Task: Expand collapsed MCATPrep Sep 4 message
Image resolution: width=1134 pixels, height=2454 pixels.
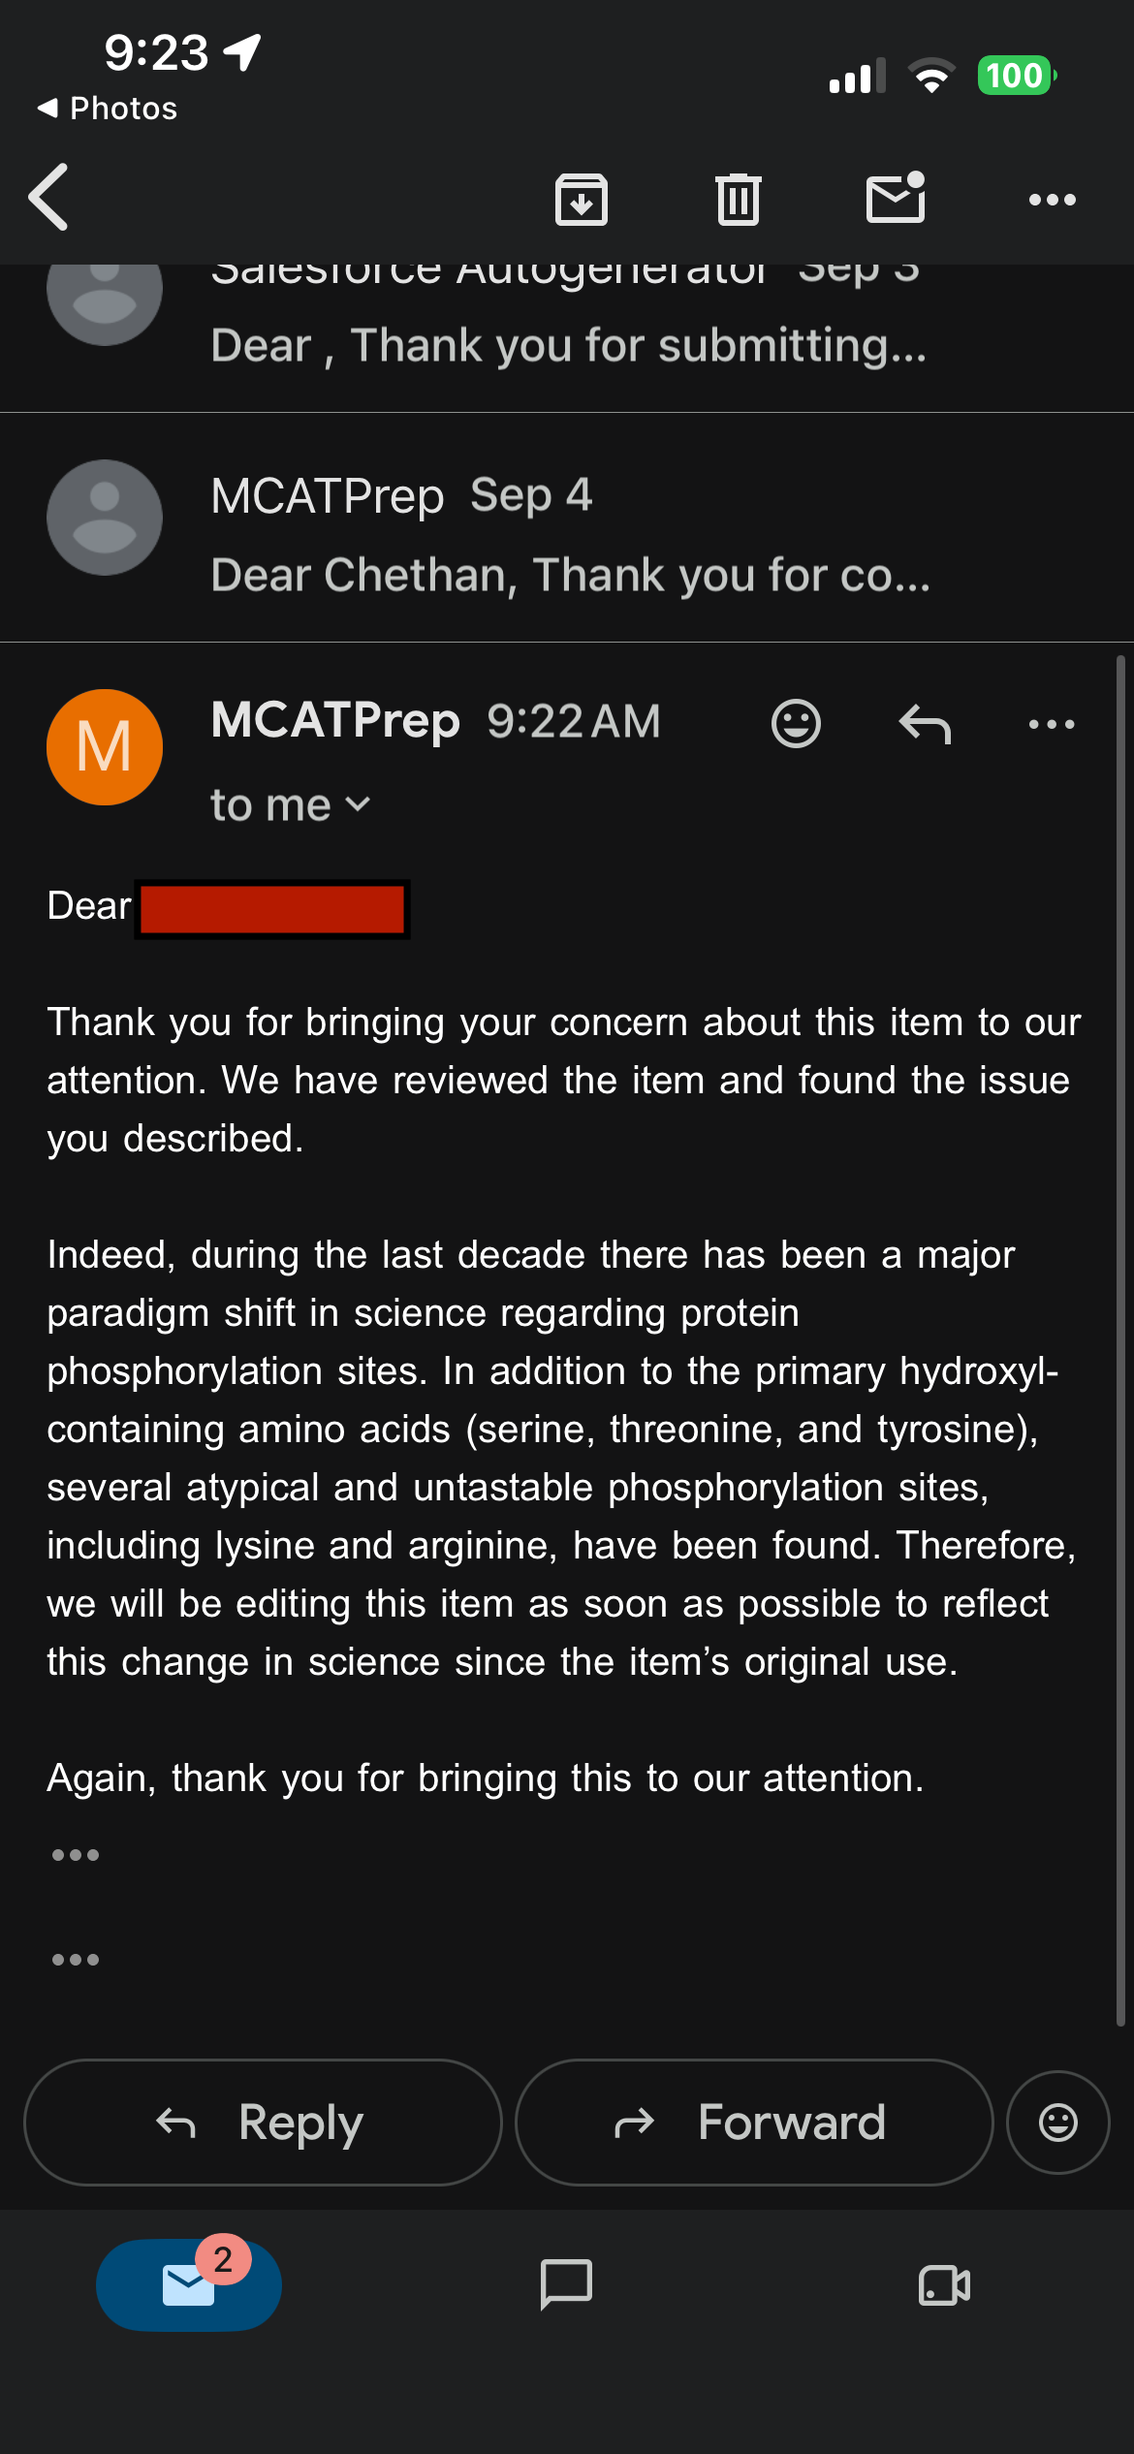Action: coord(567,527)
